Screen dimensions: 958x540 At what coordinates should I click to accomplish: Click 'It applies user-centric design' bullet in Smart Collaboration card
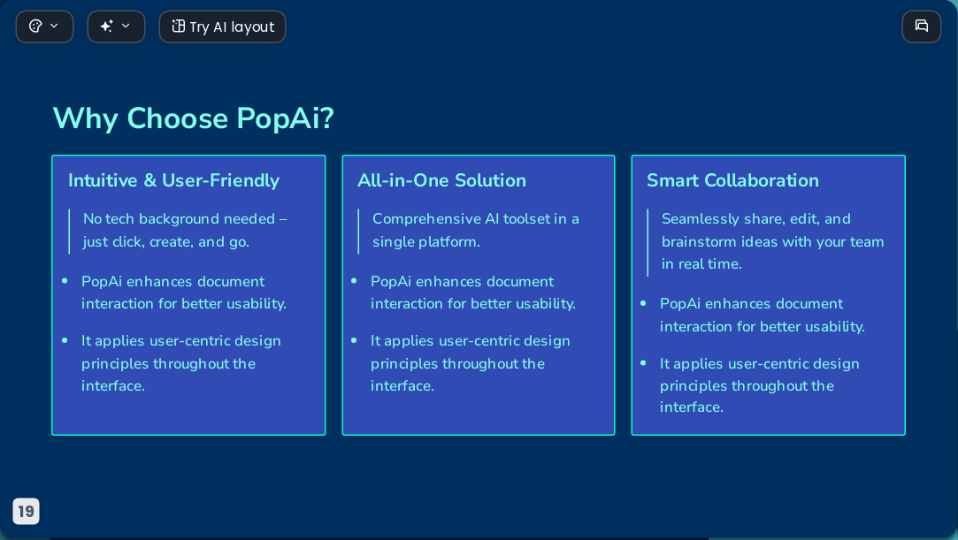(x=760, y=385)
